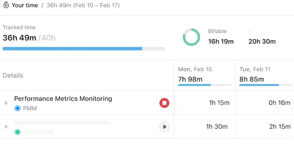Viewport: 294px width, 144px height.
Task: Click the tracked time progress bar
Action: pos(84,49)
